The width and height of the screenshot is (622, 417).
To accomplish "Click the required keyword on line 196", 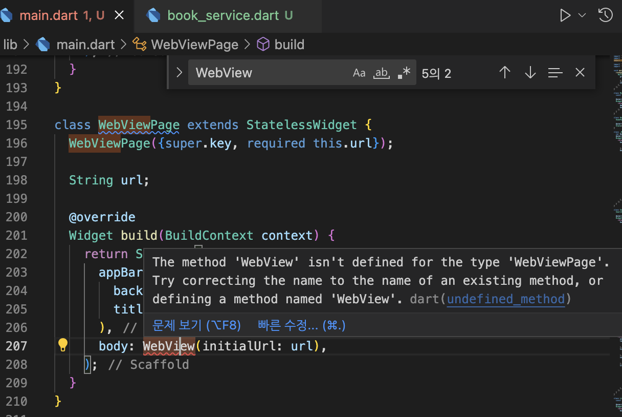I will pos(276,143).
